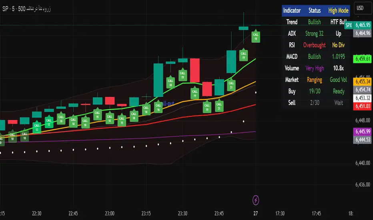This screenshot has height=220, width=373.
Task: Click the blue call-put label on the chart
Action: click(x=168, y=104)
